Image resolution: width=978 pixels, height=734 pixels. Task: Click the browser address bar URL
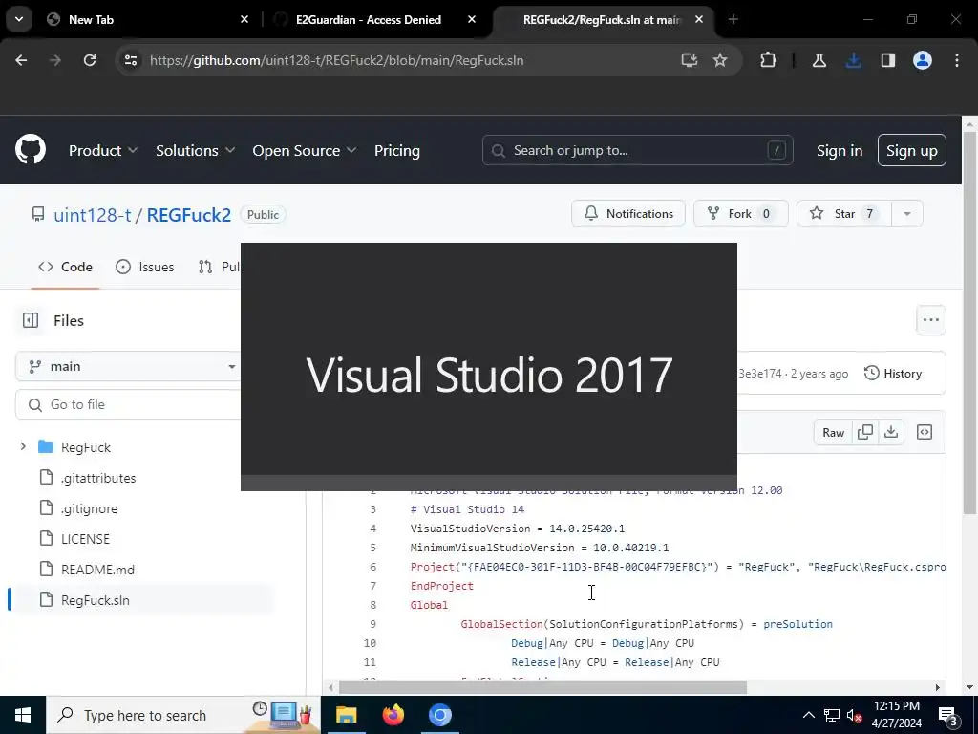tap(337, 60)
